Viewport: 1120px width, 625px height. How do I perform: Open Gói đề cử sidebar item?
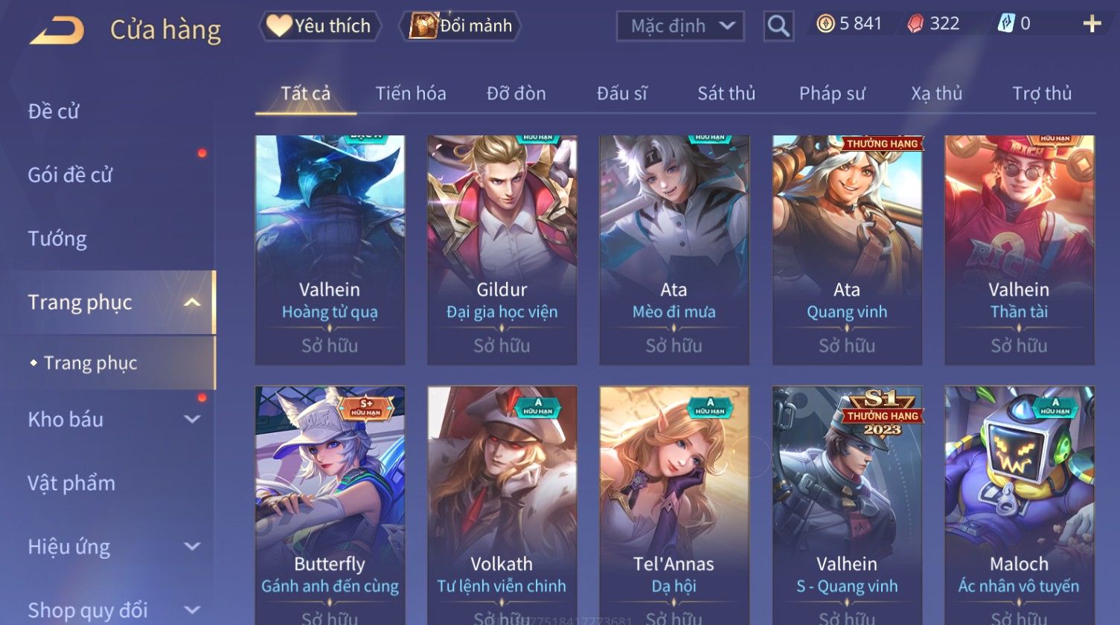point(70,175)
